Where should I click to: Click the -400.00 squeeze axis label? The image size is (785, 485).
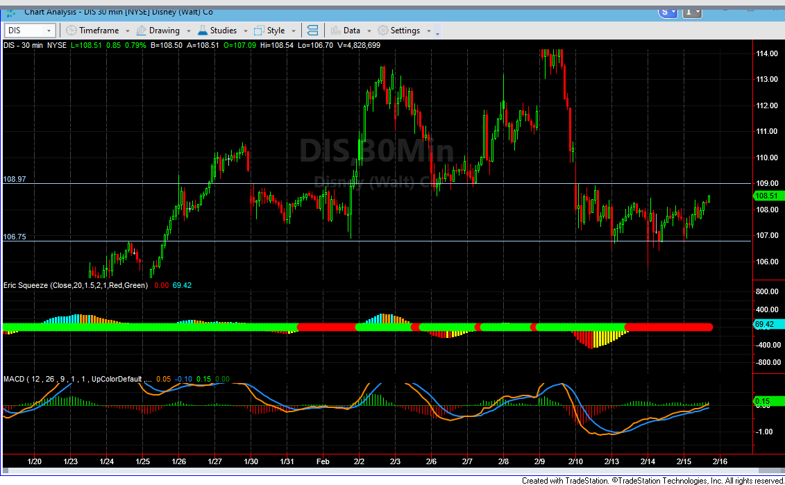point(767,345)
